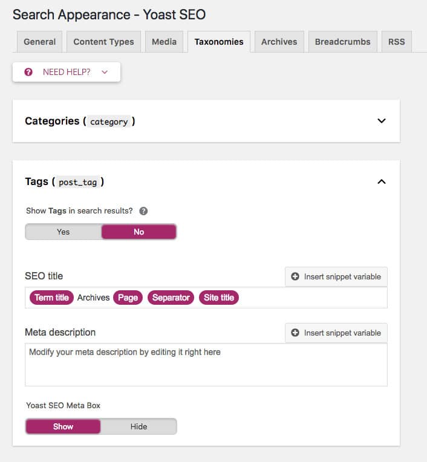427x462 pixels.
Task: Expand the Categories section chevron
Action: click(x=382, y=121)
